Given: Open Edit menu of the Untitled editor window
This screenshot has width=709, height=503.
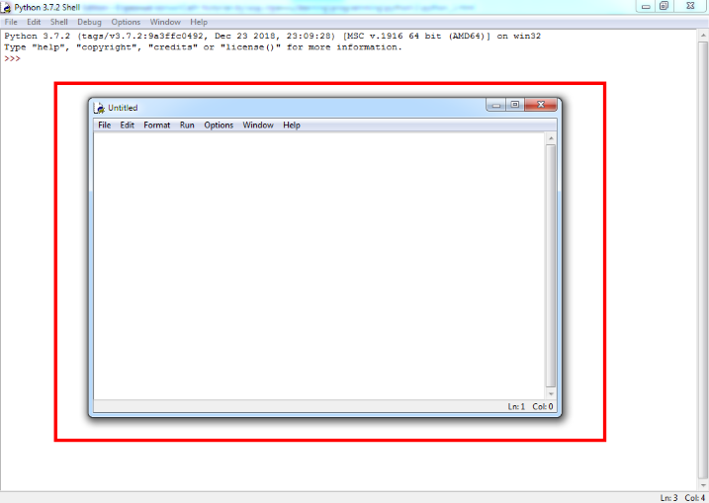Looking at the screenshot, I should click(x=127, y=126).
